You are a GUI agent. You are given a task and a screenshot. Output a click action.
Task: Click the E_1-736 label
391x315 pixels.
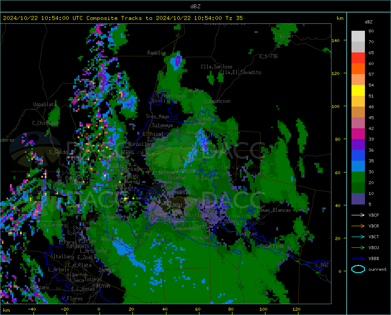[268, 56]
